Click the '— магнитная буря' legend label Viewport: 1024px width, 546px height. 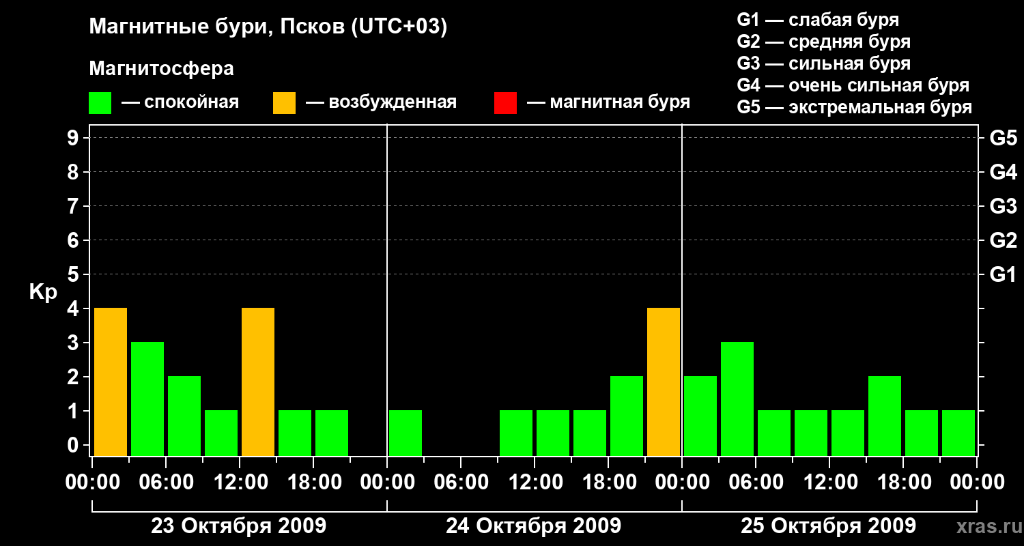coord(609,103)
